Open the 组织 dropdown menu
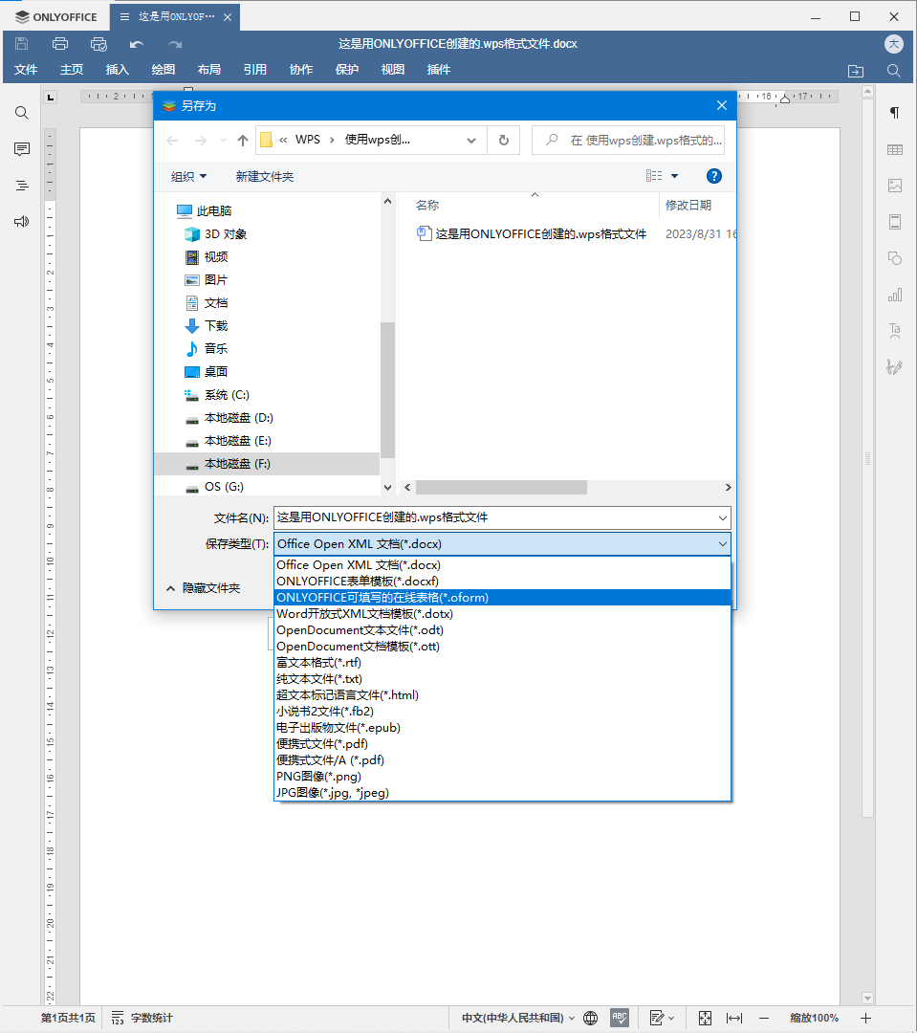Image resolution: width=917 pixels, height=1033 pixels. [188, 175]
